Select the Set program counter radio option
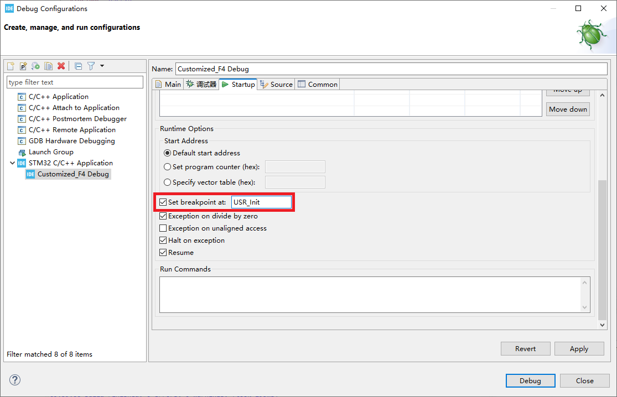The image size is (617, 397). (x=168, y=167)
